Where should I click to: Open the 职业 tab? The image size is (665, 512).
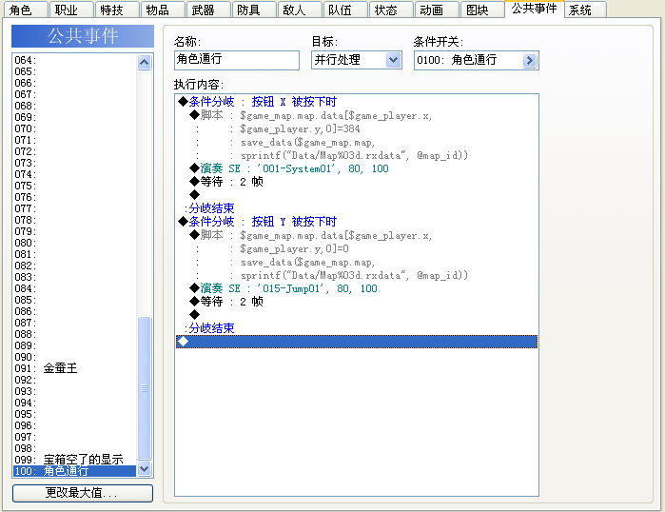click(x=71, y=10)
